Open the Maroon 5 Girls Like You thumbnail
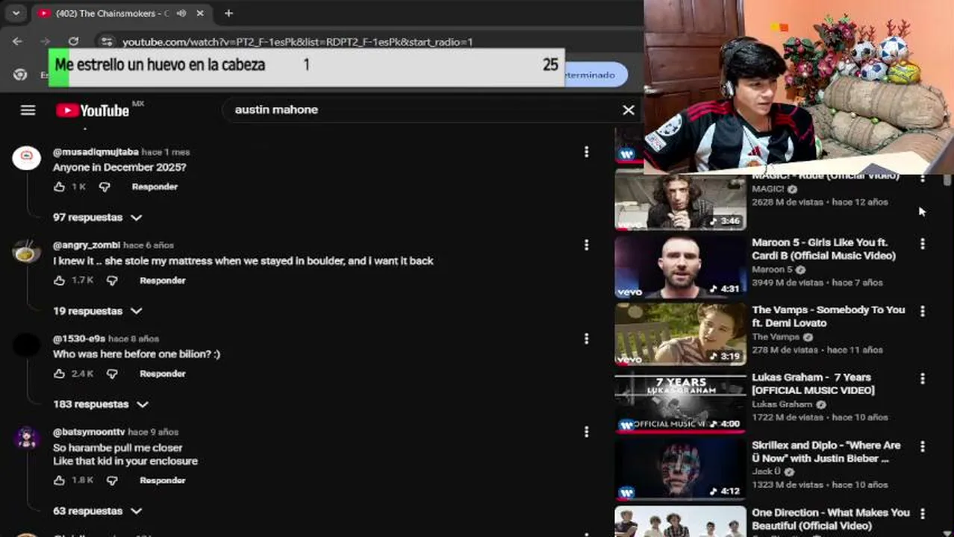The image size is (954, 537). tap(680, 266)
